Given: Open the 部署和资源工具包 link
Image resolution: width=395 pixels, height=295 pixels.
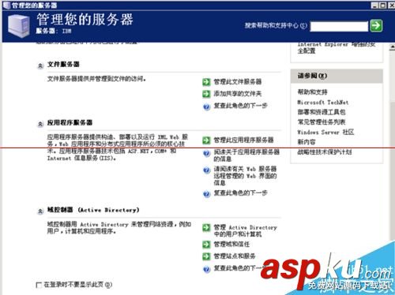Looking at the screenshot, I should click(x=322, y=112).
